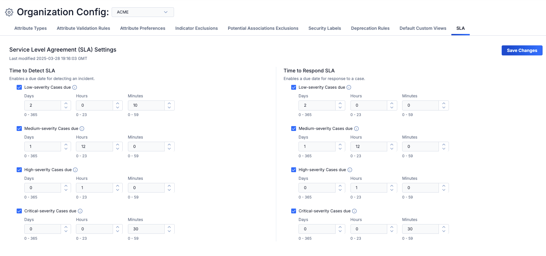The width and height of the screenshot is (546, 256).
Task: Increase Respond High-severity Hours value
Action: pos(392,186)
